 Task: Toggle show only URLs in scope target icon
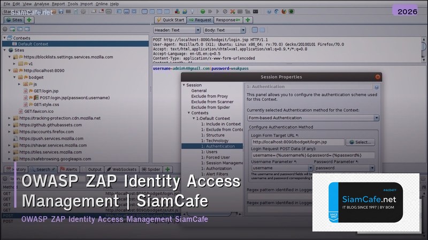point(5,29)
